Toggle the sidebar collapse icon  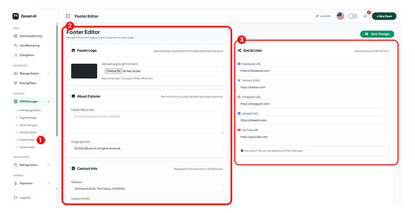pos(68,16)
